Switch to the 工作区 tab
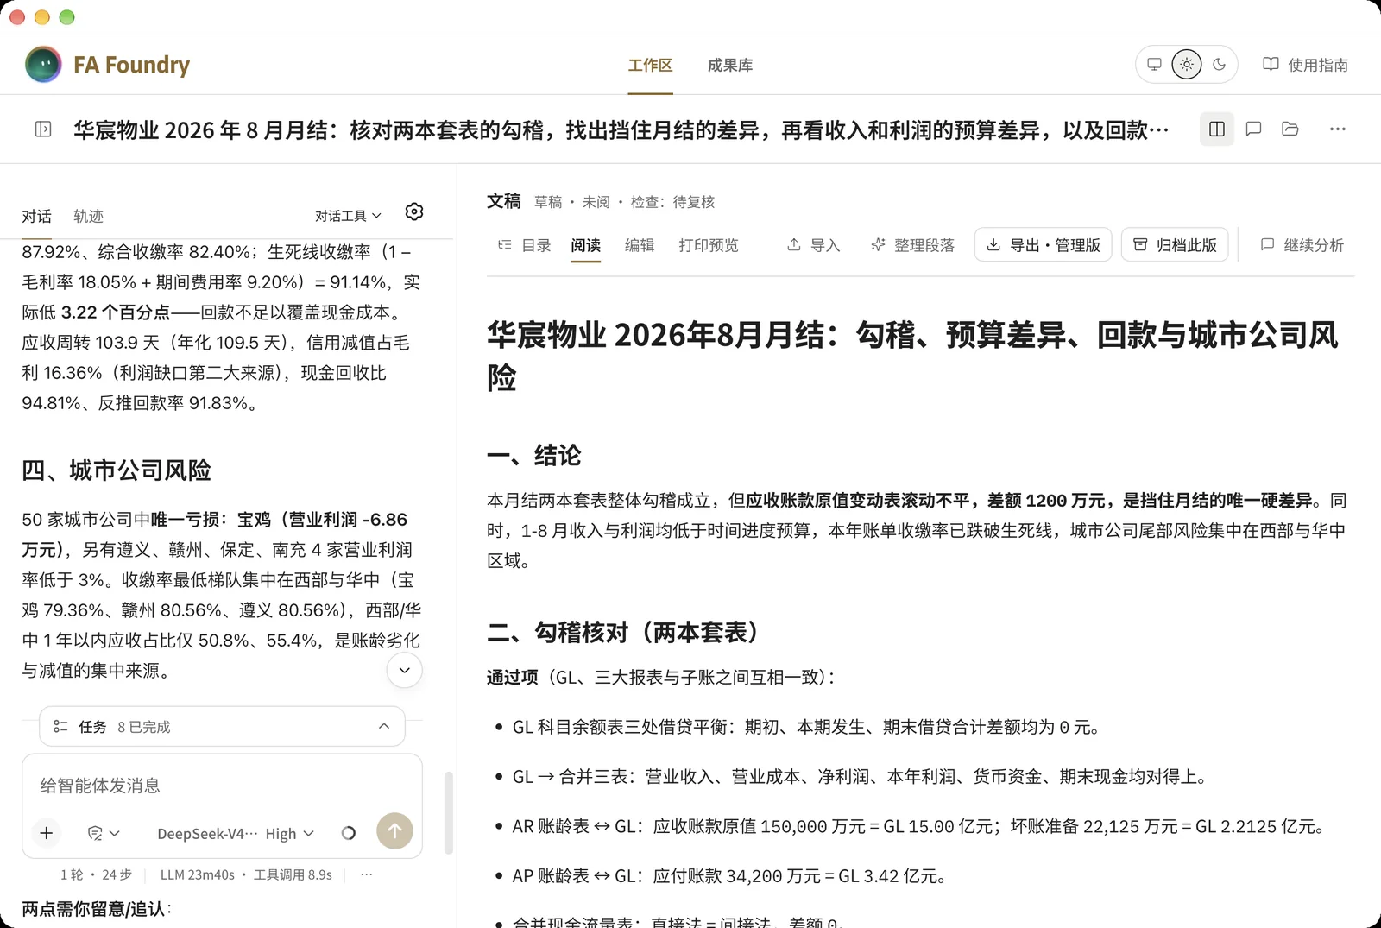 pyautogui.click(x=650, y=66)
